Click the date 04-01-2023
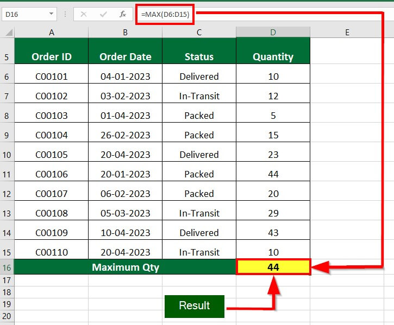This screenshot has height=325, width=394. point(125,74)
